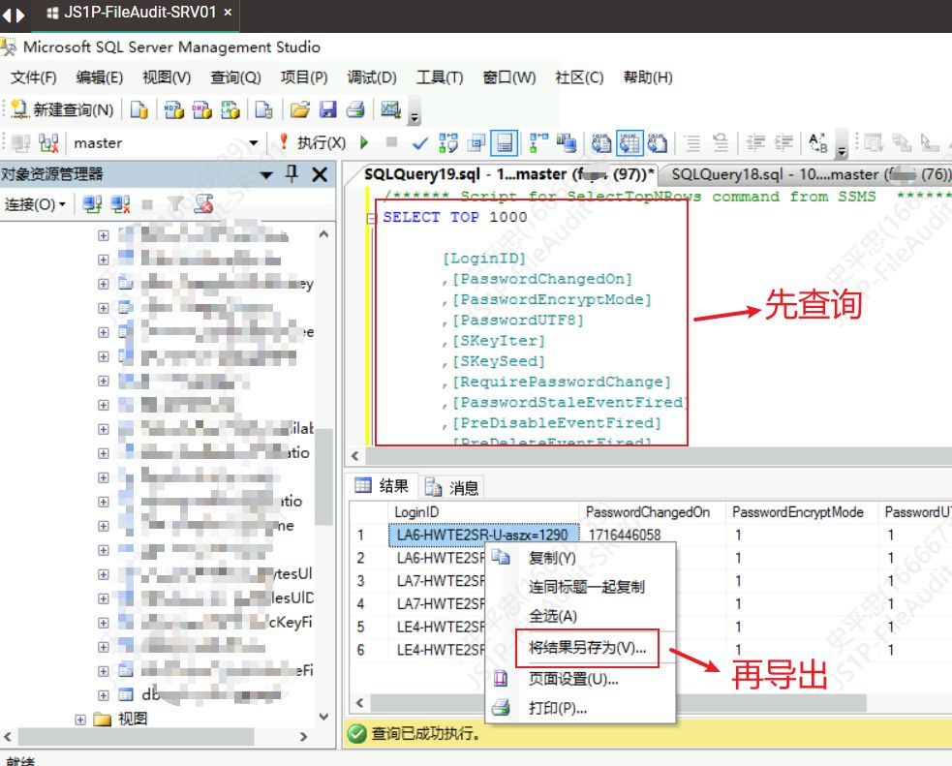Click the 新建查询(N) new query button

click(63, 110)
